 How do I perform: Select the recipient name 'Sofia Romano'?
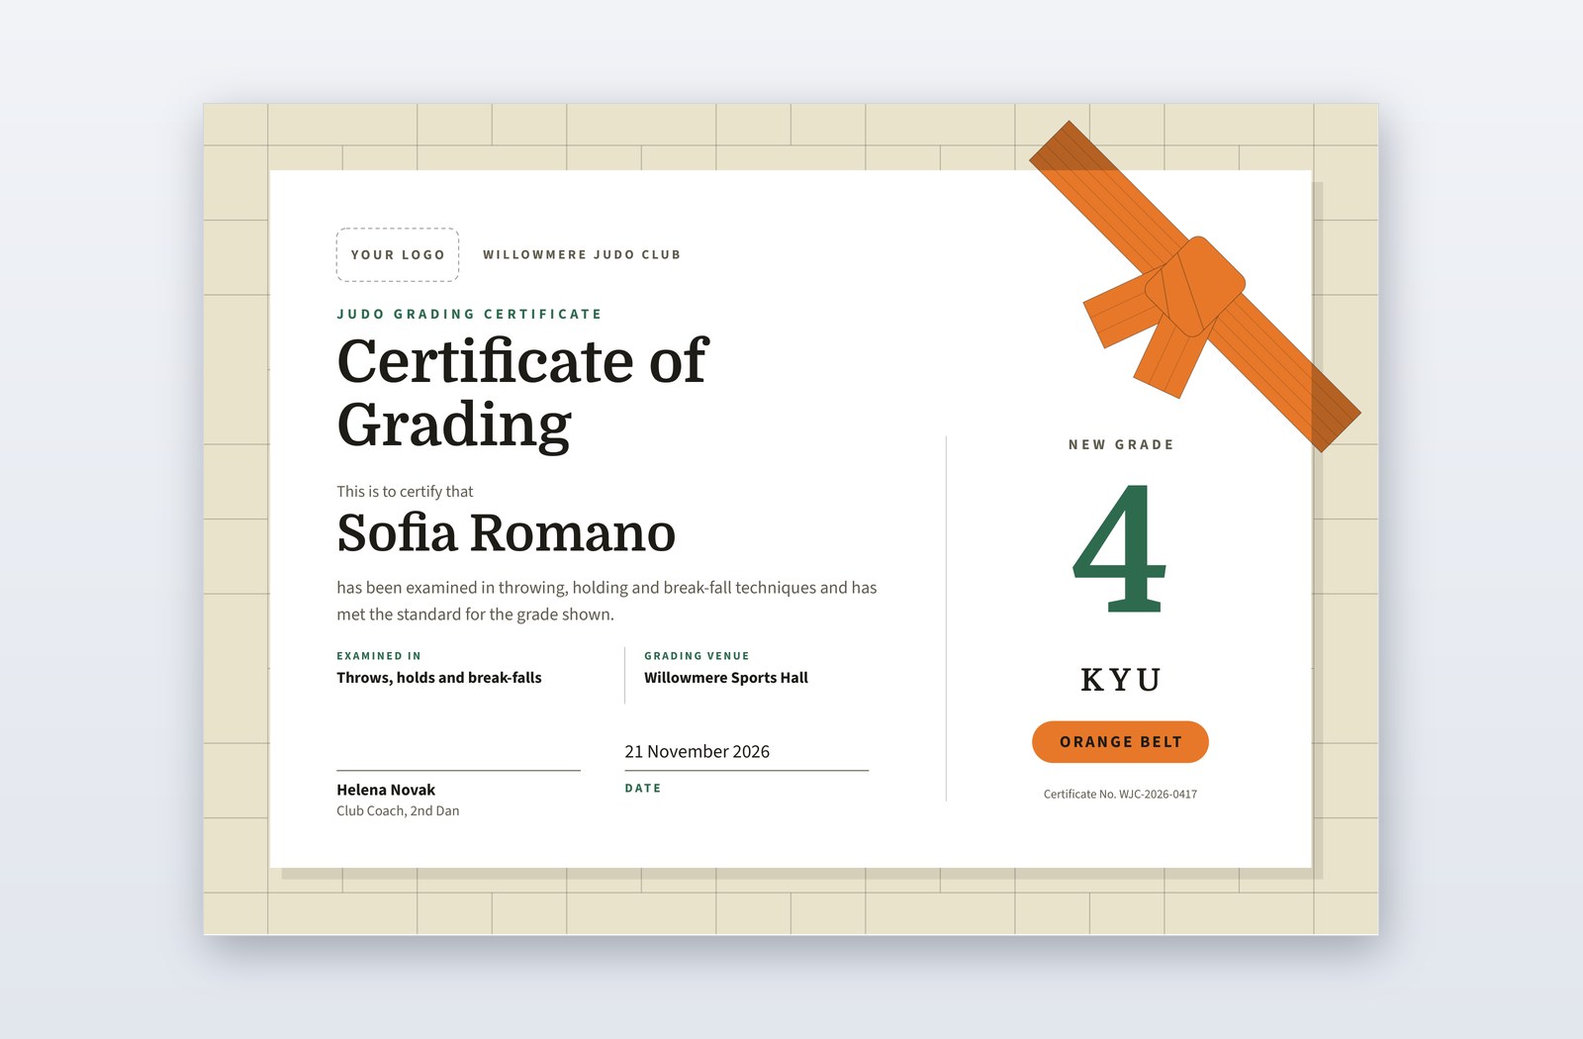coord(506,533)
